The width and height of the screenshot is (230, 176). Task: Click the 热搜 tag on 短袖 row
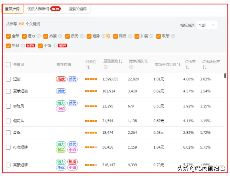coord(61,79)
